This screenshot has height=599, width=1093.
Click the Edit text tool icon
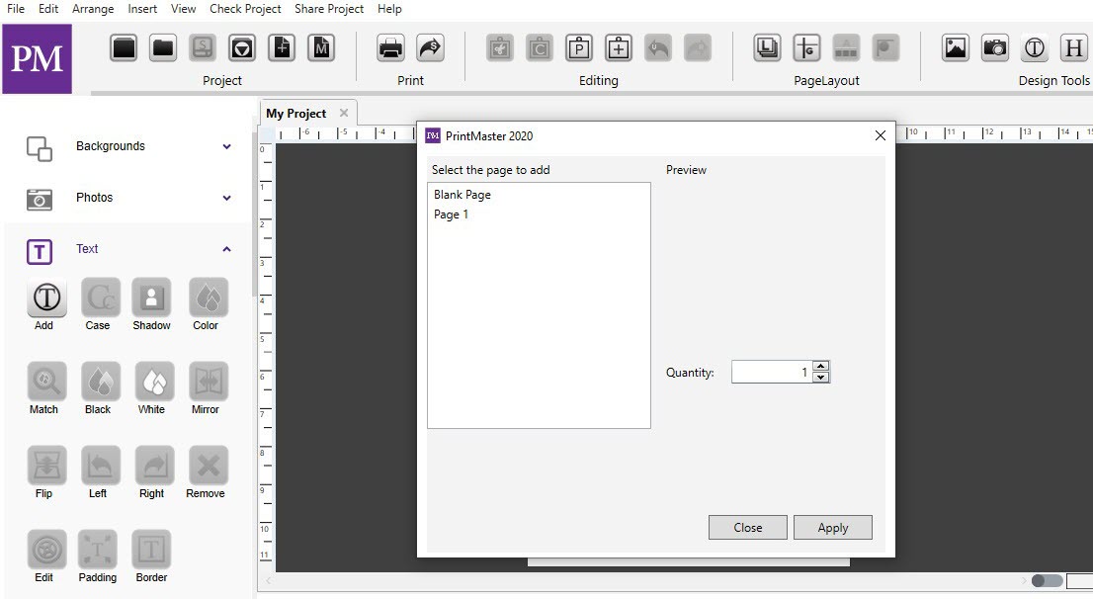[x=46, y=550]
